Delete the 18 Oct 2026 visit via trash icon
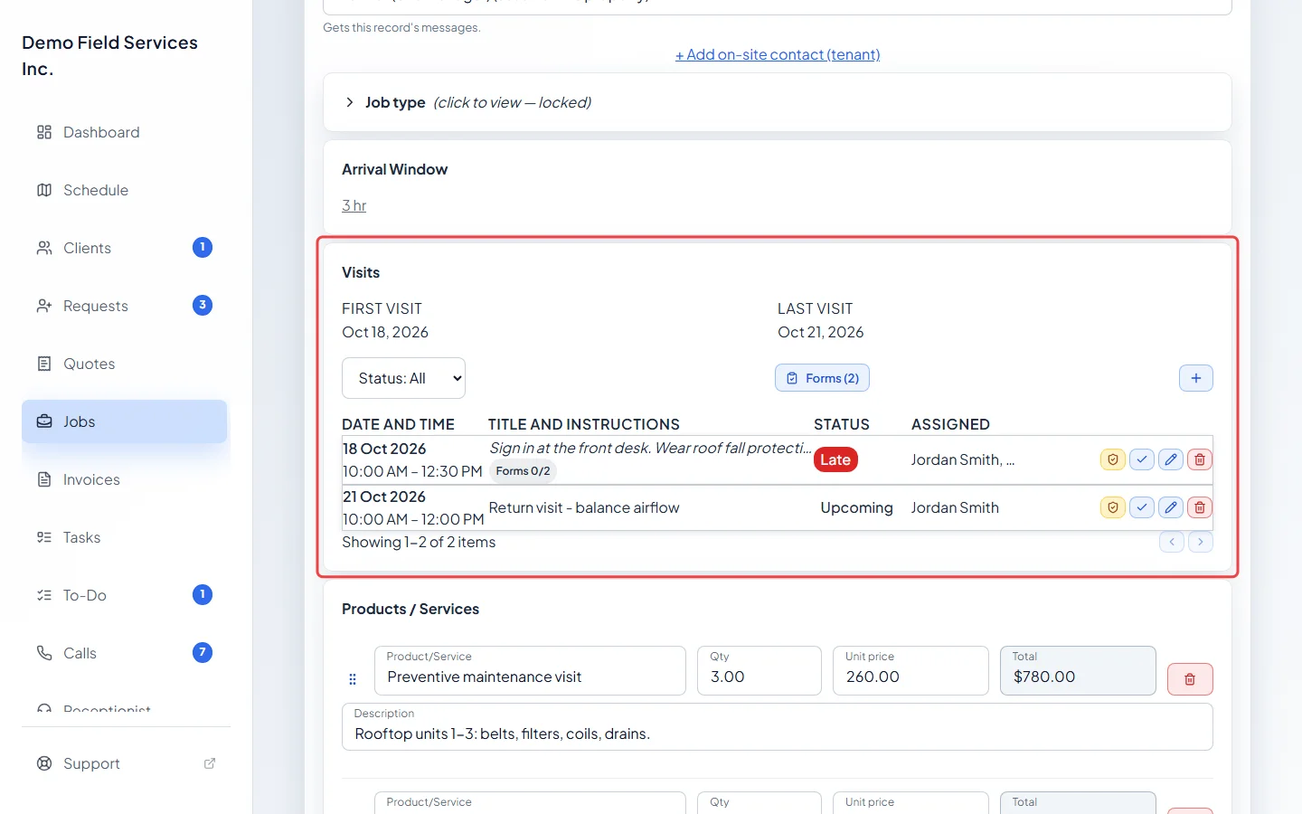The width and height of the screenshot is (1302, 814). click(x=1200, y=459)
